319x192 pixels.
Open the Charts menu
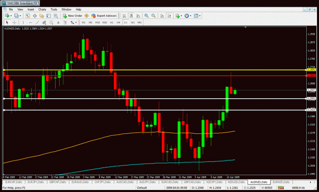42,9
